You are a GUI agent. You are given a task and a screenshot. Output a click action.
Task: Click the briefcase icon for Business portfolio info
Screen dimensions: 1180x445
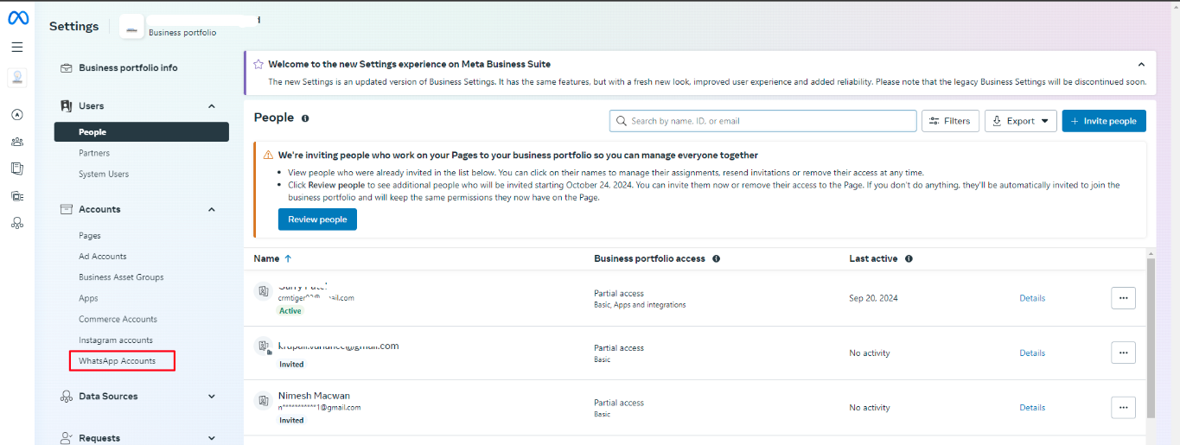pyautogui.click(x=67, y=67)
